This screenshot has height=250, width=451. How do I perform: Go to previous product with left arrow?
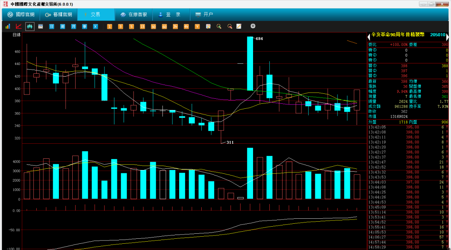[x=369, y=37]
